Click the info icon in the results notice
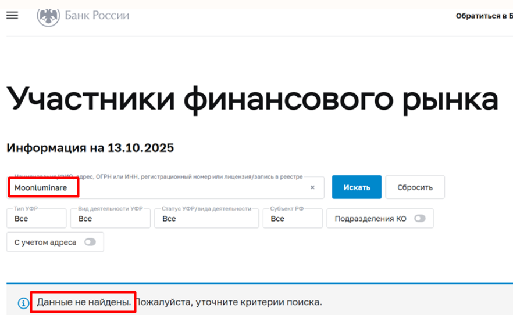513x315 pixels. (x=23, y=303)
